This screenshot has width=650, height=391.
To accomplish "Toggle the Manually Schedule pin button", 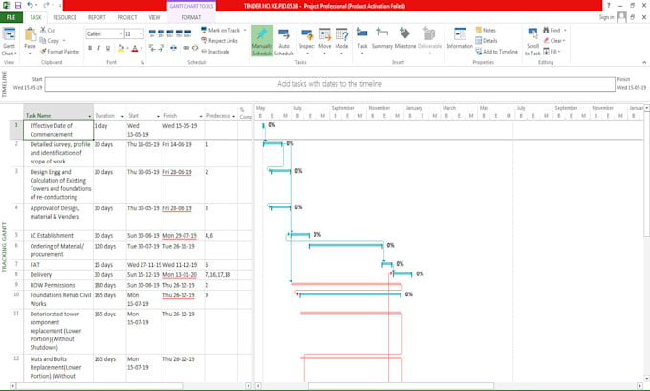I will point(262,41).
